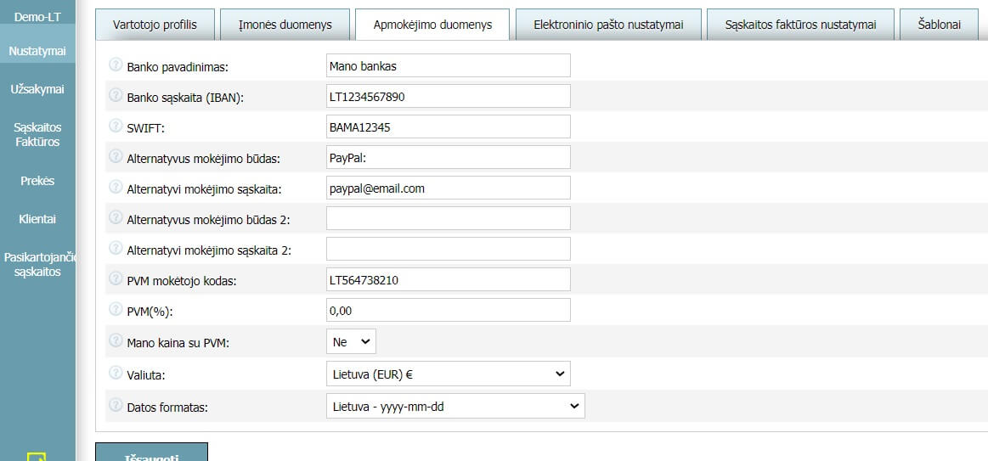Click help icon beside Banko pavadinimas
Screen dimensions: 988x461
click(x=116, y=65)
